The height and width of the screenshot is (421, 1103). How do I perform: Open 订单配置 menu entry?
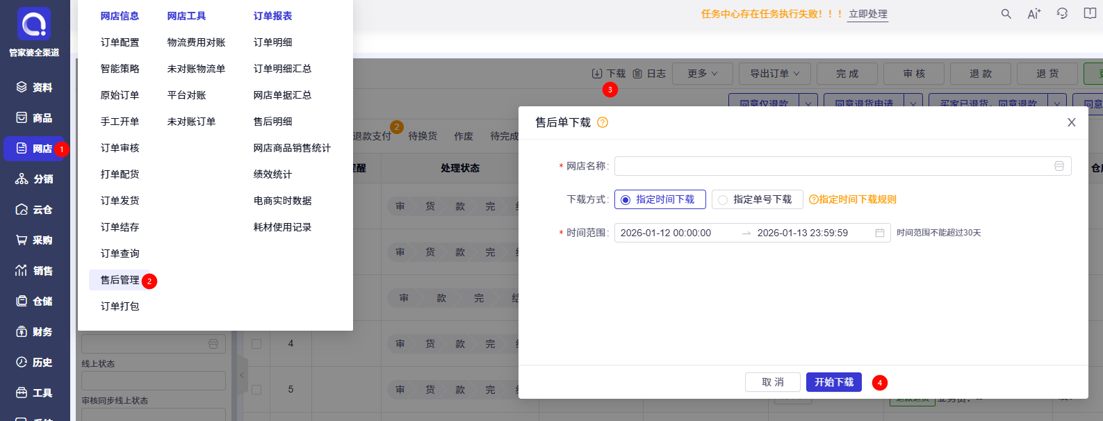click(120, 42)
